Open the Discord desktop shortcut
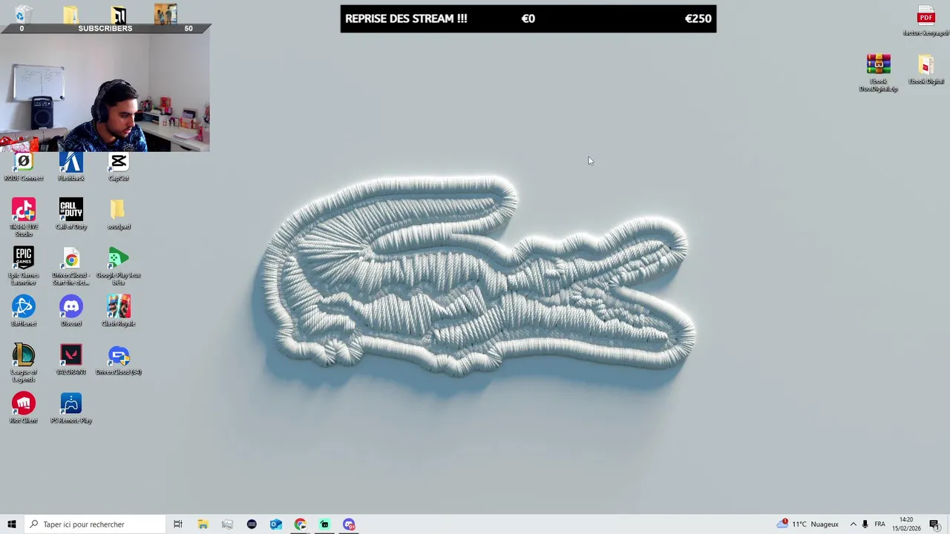Screen dimensions: 950x534 71,311
